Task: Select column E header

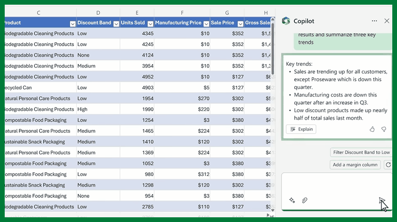Action: click(137, 13)
